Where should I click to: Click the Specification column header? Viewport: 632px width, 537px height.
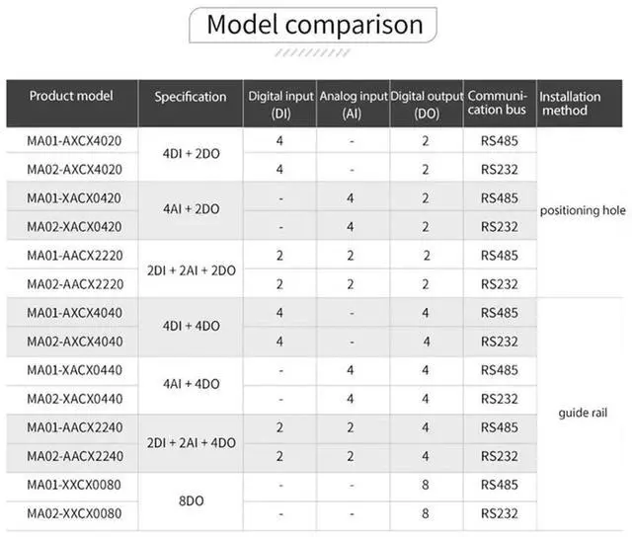pyautogui.click(x=191, y=97)
